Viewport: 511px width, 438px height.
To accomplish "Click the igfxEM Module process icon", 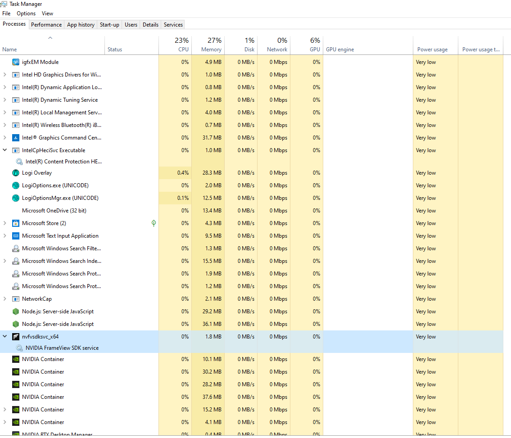I will point(16,62).
